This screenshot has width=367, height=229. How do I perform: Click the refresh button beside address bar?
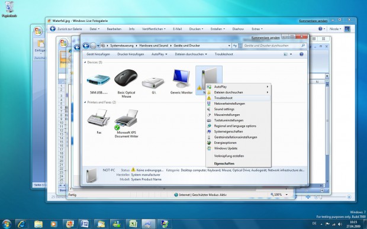pyautogui.click(x=235, y=46)
